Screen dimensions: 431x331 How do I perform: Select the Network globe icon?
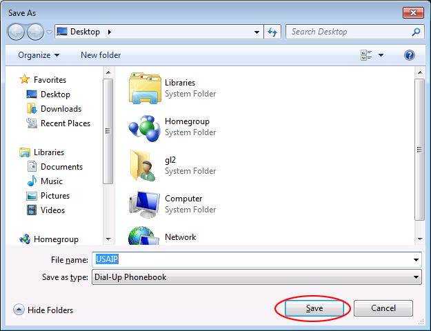click(143, 236)
